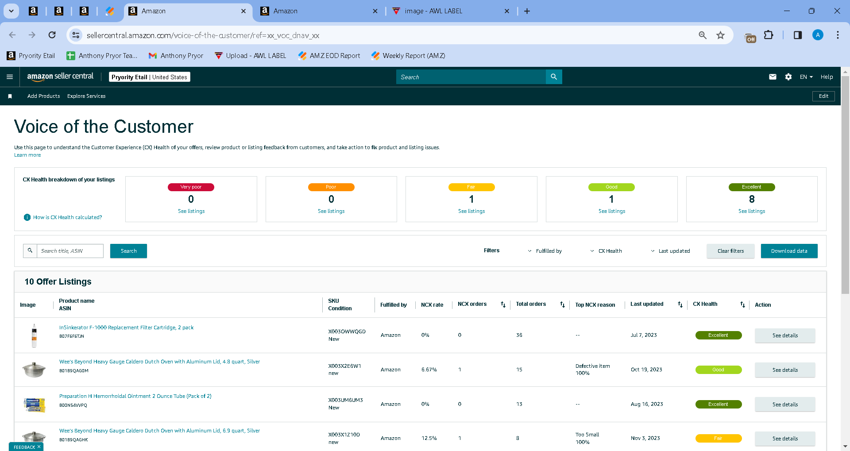Reload the page with the browser refresh icon
The width and height of the screenshot is (850, 451).
click(x=52, y=35)
